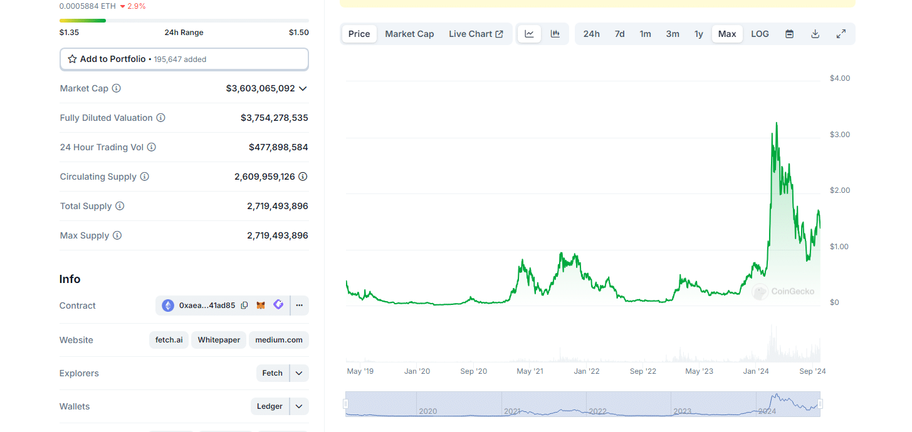The image size is (912, 432).
Task: Open Market Cap info tooltip icon
Action: tap(116, 88)
